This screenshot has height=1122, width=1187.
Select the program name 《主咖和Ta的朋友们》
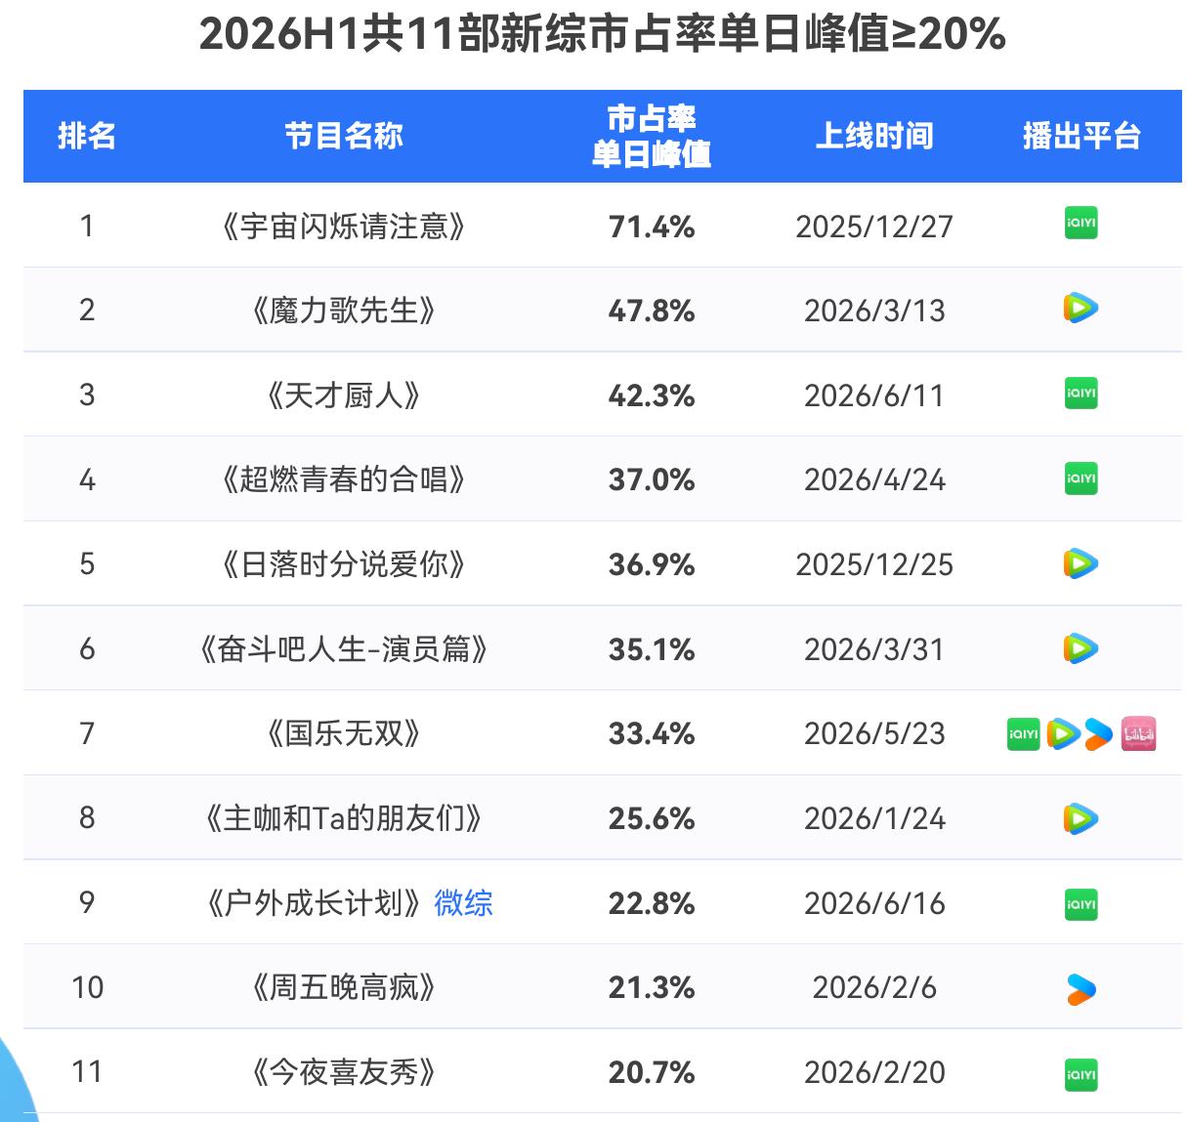pyautogui.click(x=344, y=817)
